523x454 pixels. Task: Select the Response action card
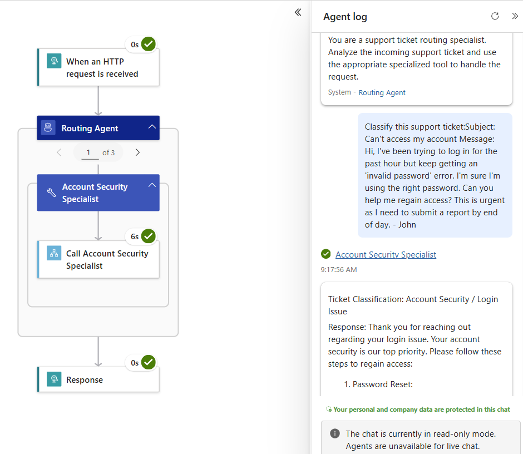tap(98, 379)
